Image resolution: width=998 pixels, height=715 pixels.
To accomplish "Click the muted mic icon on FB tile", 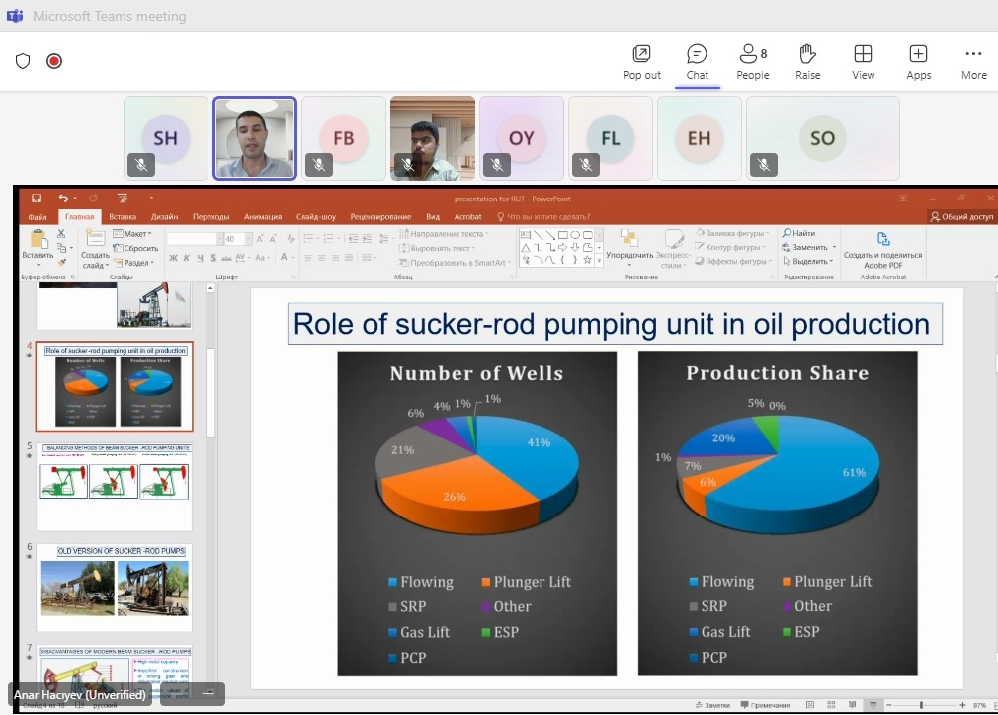I will [319, 165].
